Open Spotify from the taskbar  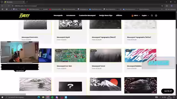pyautogui.click(x=52, y=97)
